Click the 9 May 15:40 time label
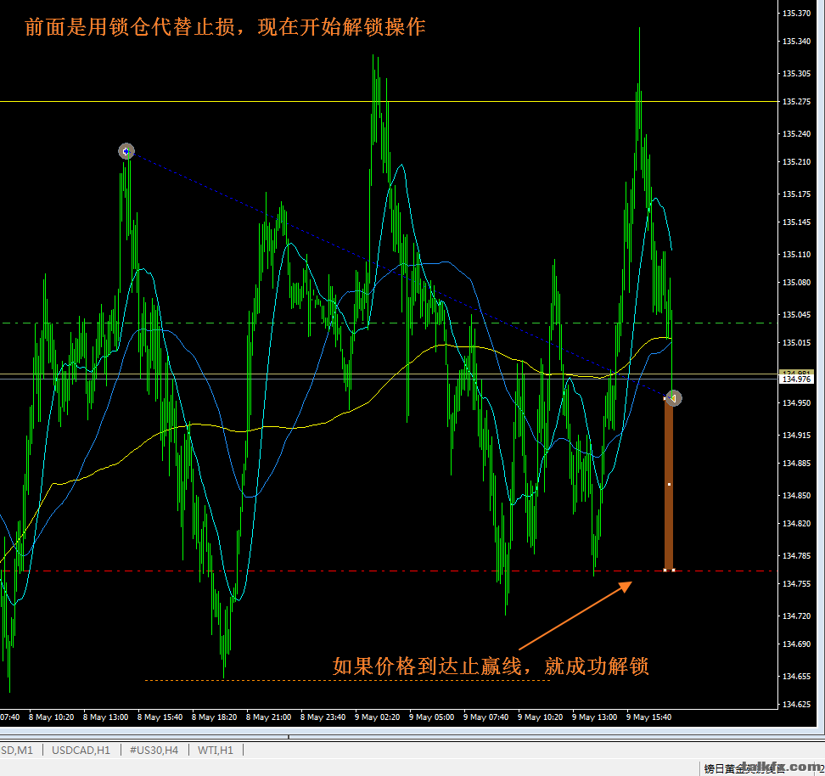 [x=648, y=717]
